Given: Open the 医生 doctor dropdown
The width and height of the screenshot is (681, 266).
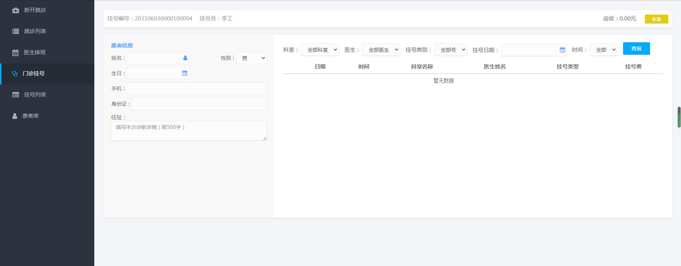Looking at the screenshot, I should coord(381,50).
